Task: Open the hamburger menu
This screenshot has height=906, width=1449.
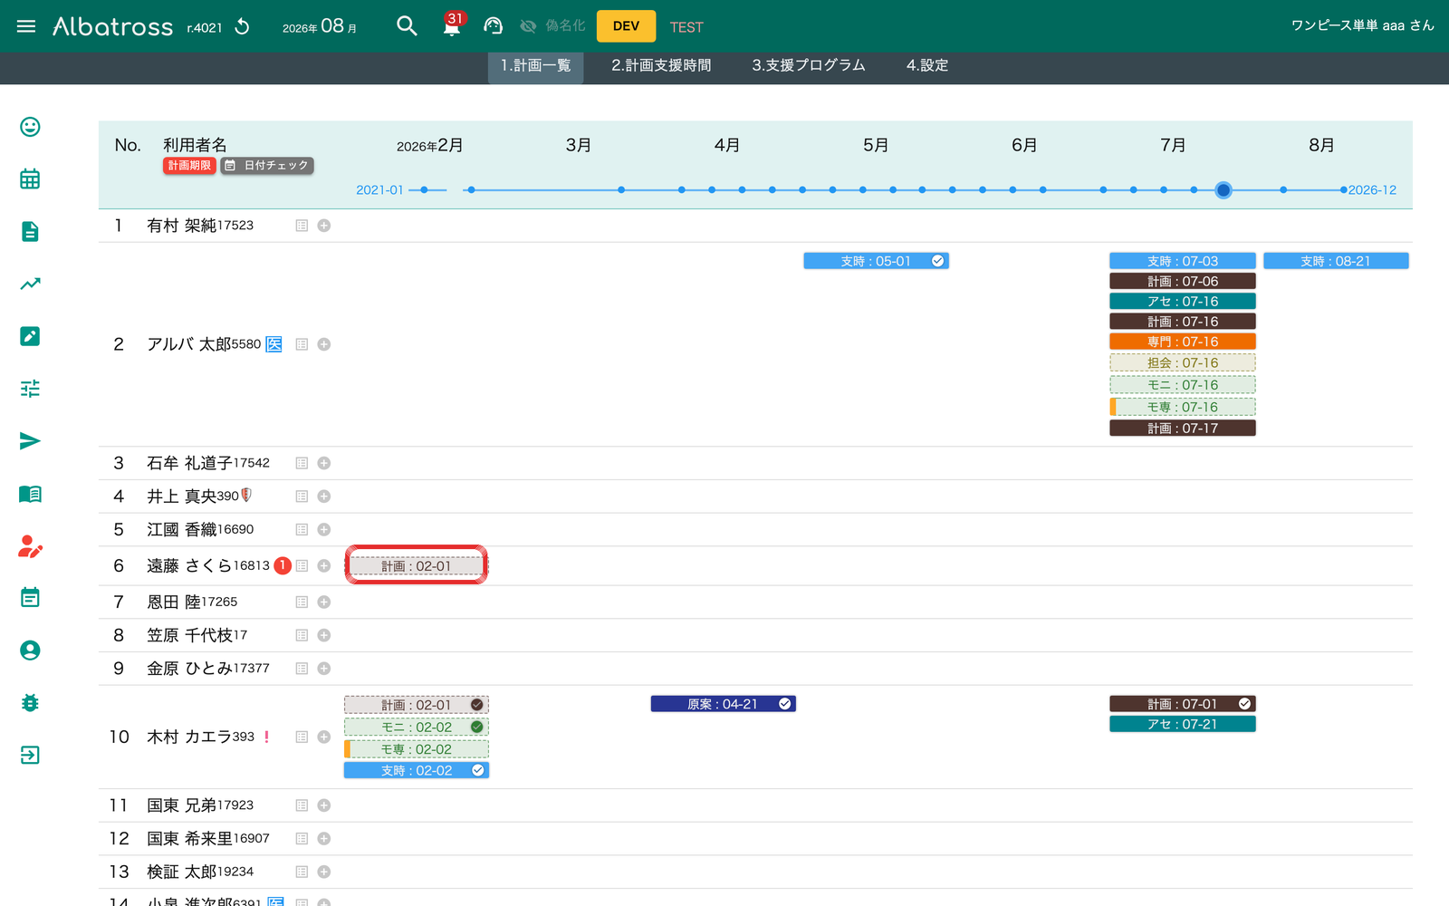Action: 26,26
